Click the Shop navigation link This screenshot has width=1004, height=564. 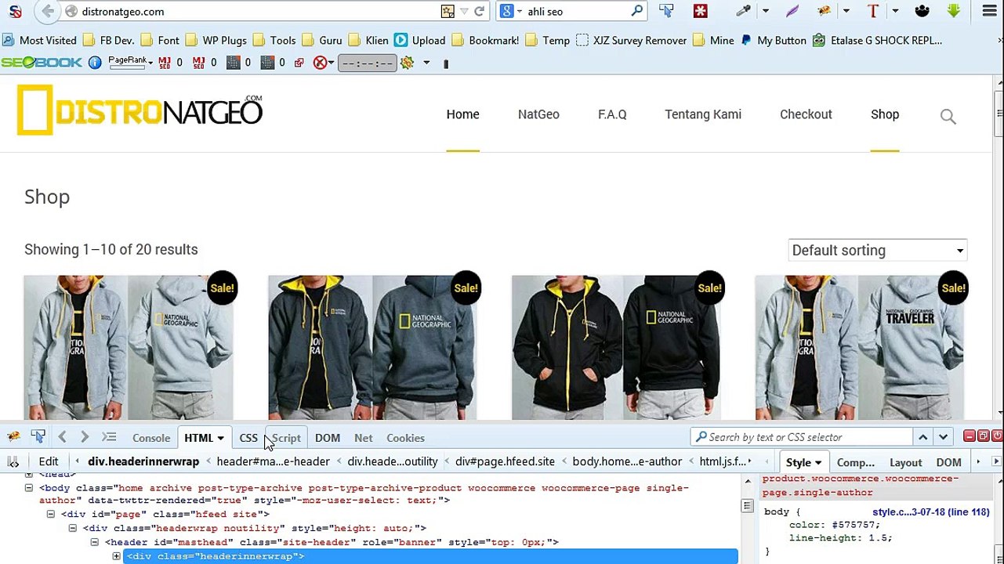click(885, 114)
